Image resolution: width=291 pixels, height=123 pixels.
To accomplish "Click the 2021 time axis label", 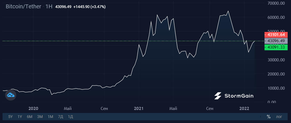I will coord(139,109).
